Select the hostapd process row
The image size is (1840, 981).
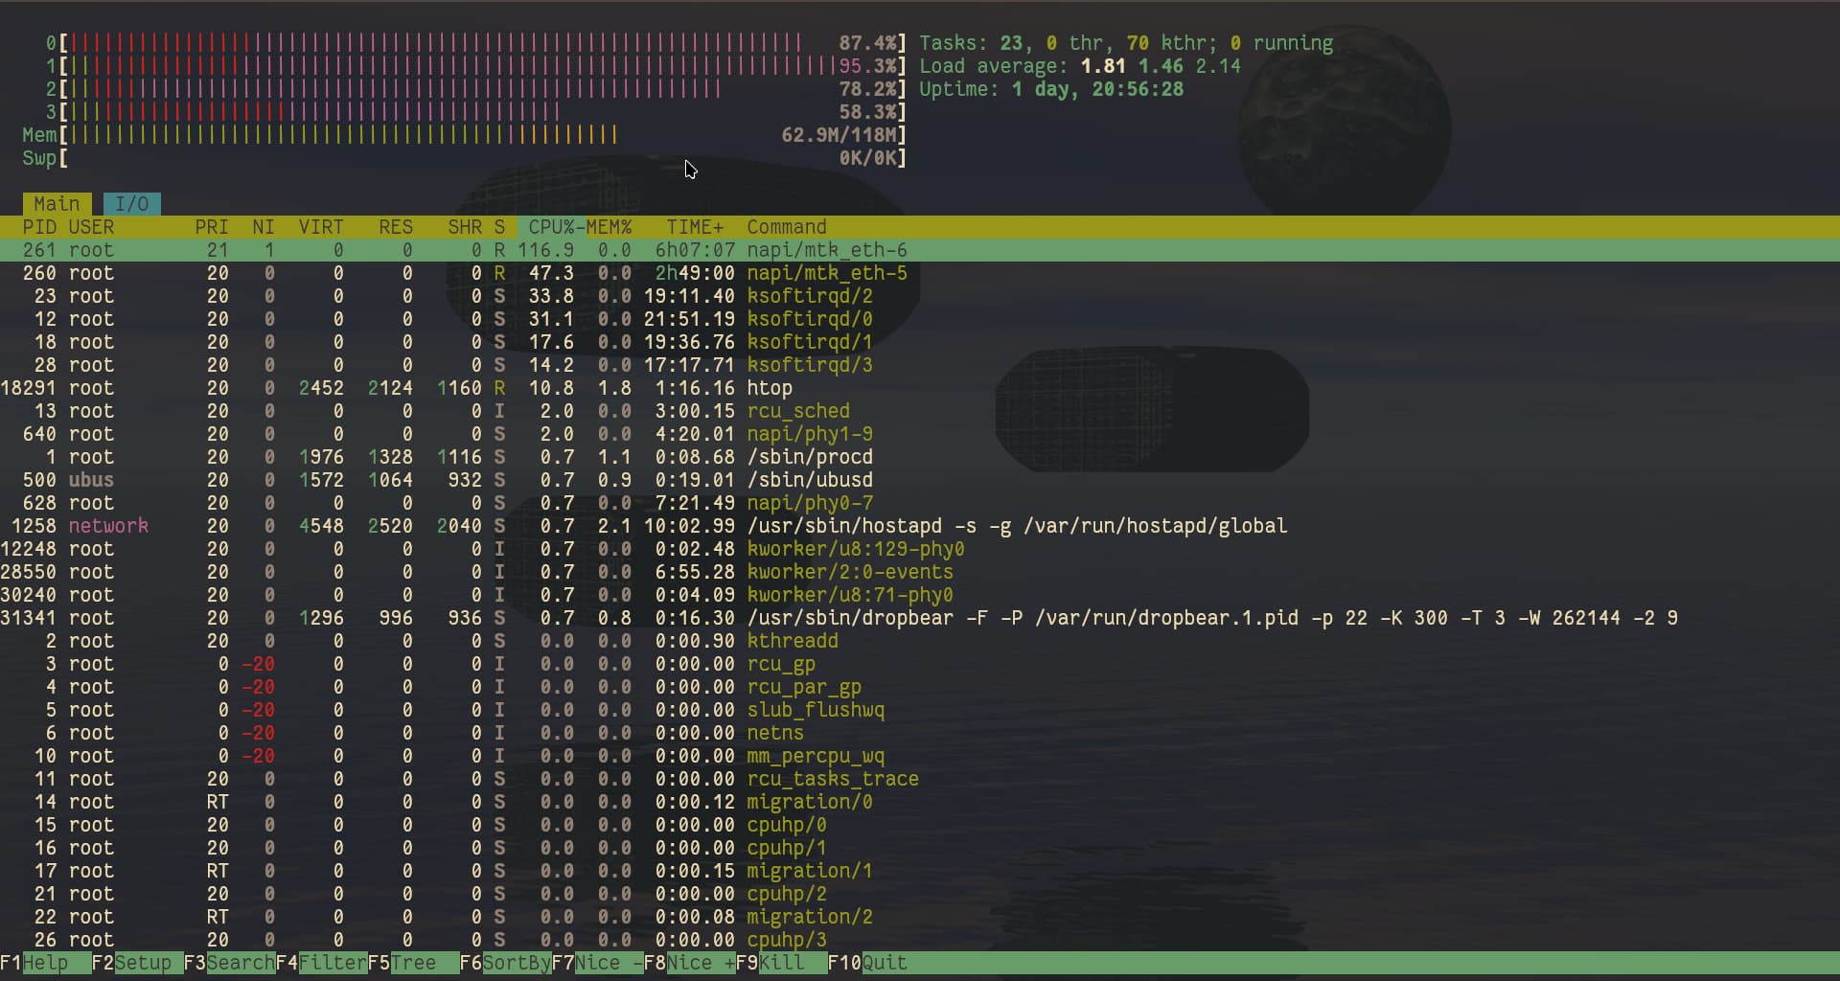1016,526
